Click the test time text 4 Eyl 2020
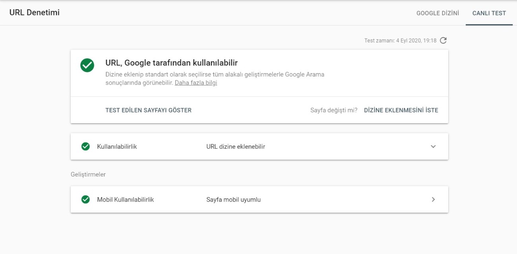Viewport: 517px width, 254px height. coord(401,41)
